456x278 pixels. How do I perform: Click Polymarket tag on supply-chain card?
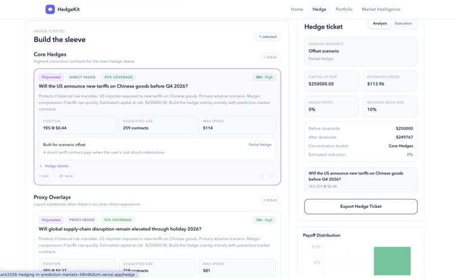51,220
